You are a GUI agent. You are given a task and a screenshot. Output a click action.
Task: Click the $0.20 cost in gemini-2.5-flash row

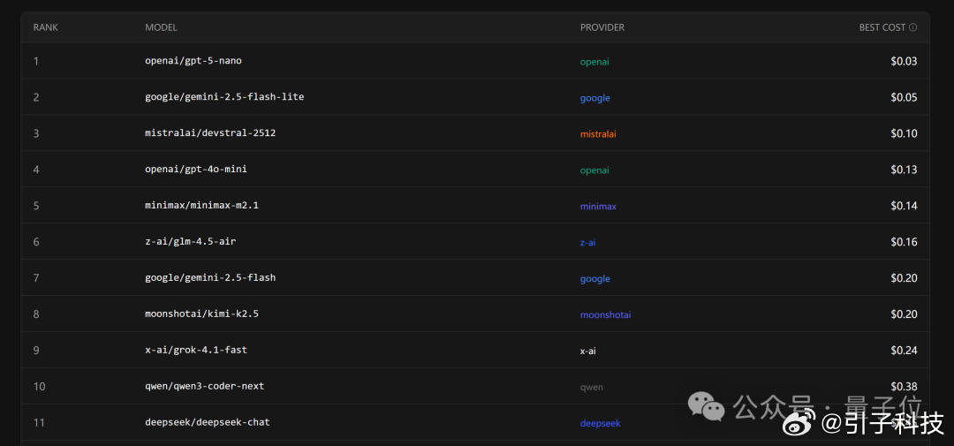(905, 278)
